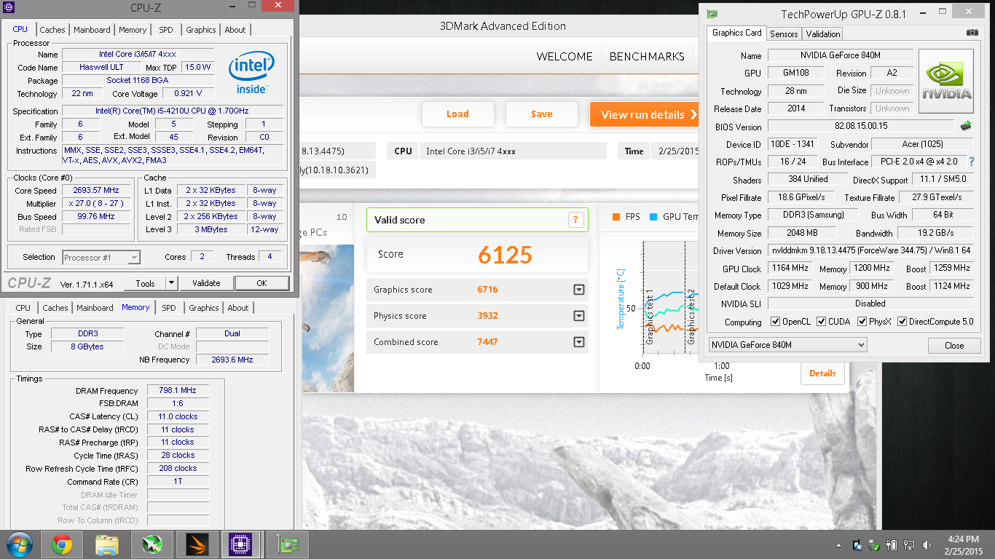Click the Valid score help question mark

point(575,220)
